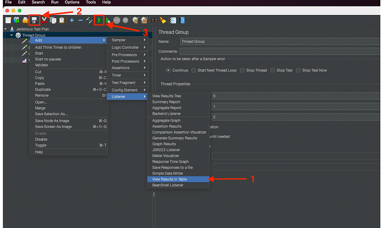Click Save Selection As... context entry

pyautogui.click(x=69, y=114)
